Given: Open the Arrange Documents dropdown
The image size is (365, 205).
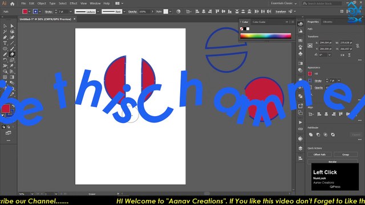Looking at the screenshot, I should tap(119, 3).
